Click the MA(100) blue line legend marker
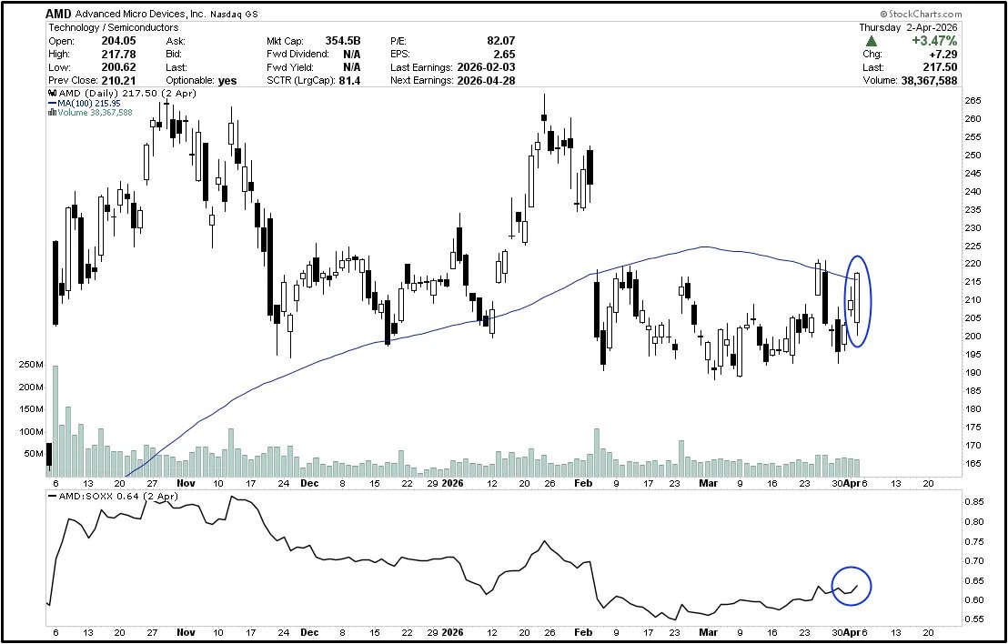 53,103
